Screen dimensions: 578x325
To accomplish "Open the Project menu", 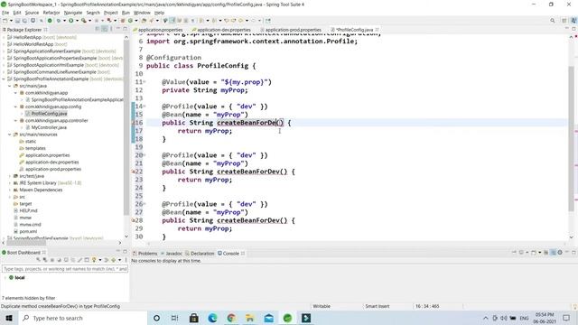I will tap(110, 13).
